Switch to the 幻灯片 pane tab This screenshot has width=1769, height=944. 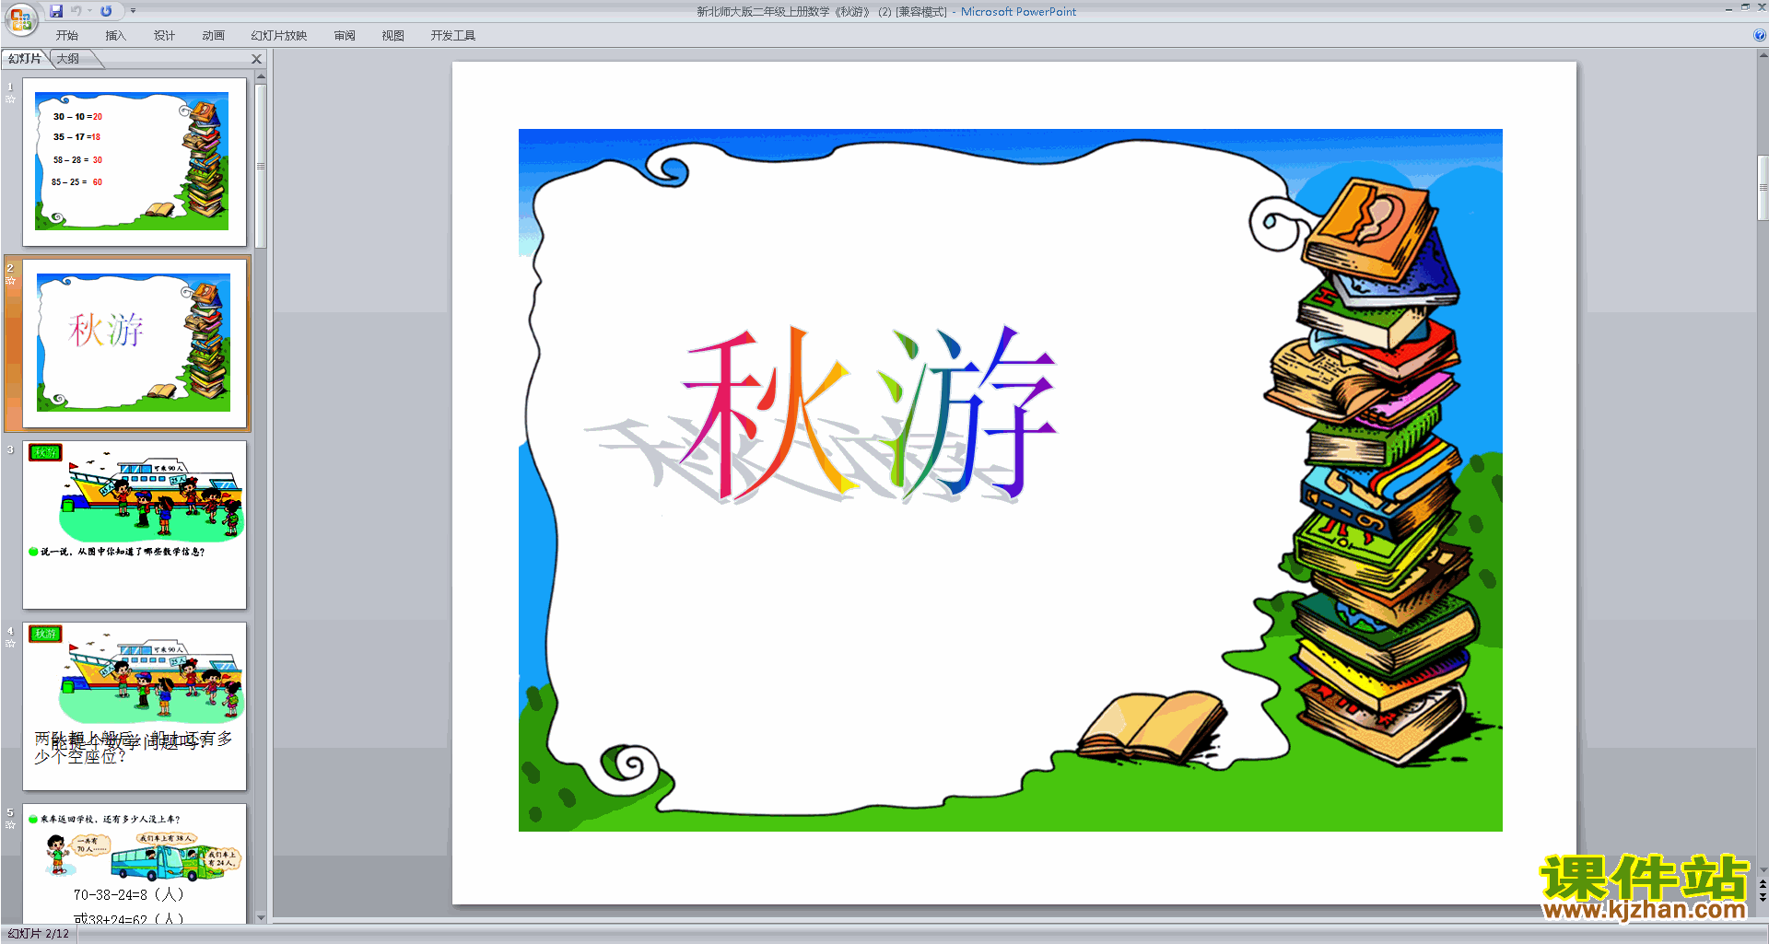tap(25, 59)
